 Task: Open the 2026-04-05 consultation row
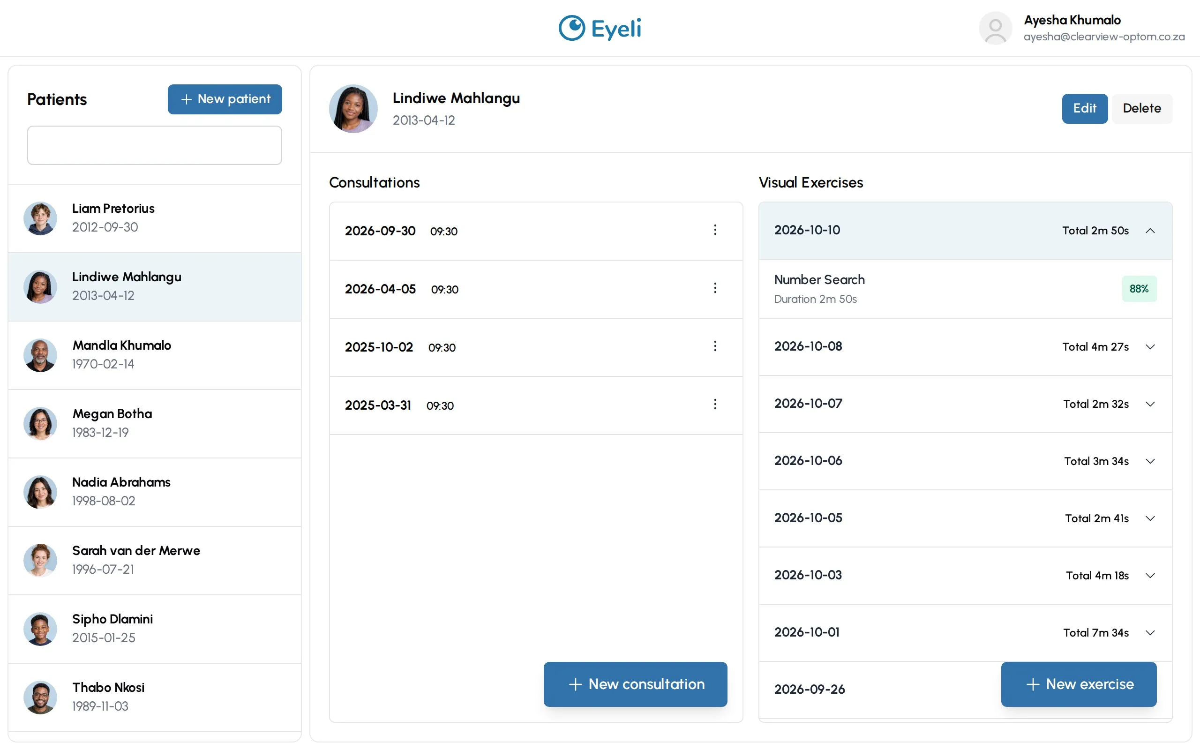click(536, 289)
